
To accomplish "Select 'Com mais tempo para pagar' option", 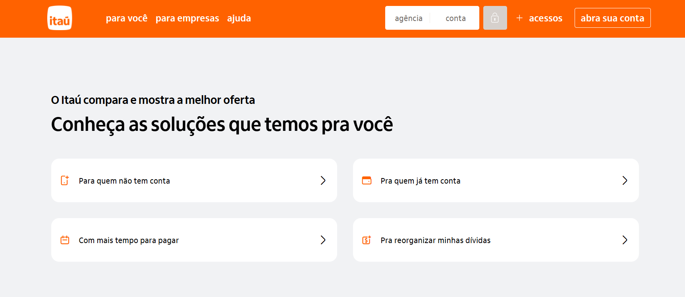I will pos(129,240).
